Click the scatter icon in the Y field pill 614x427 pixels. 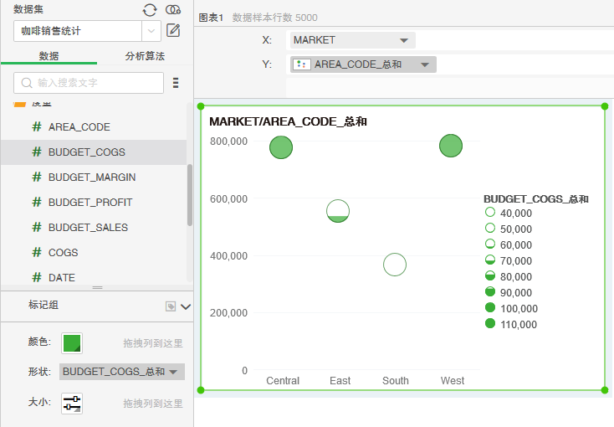(x=302, y=64)
